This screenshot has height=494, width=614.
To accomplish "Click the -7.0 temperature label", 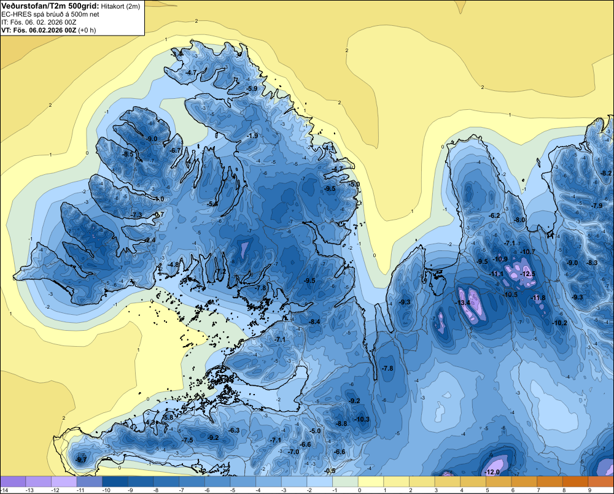I will 293,452.
